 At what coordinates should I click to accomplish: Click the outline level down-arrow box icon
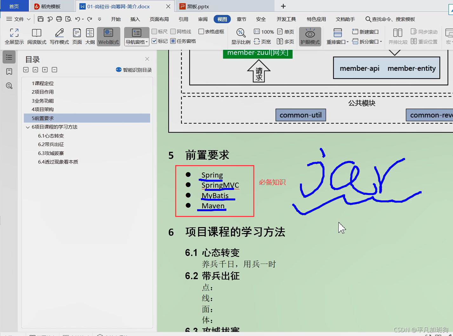pos(26,70)
